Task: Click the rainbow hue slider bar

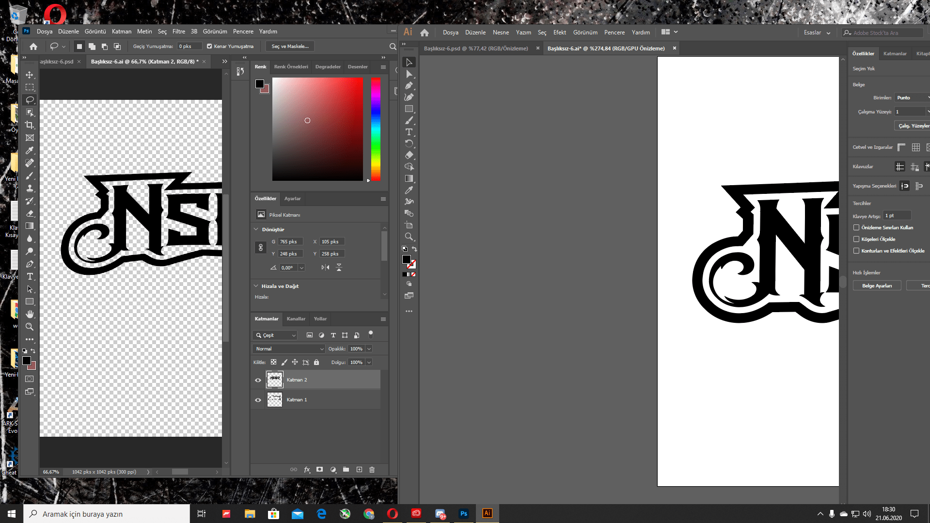Action: (376, 129)
